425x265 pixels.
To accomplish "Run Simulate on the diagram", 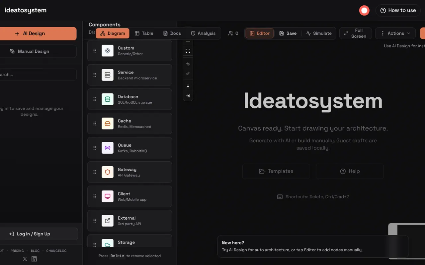I will [319, 33].
